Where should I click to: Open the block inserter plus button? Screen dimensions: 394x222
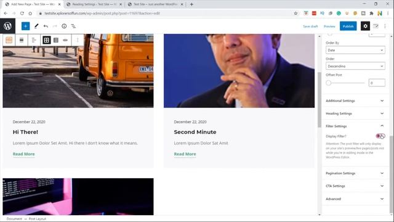(x=25, y=26)
